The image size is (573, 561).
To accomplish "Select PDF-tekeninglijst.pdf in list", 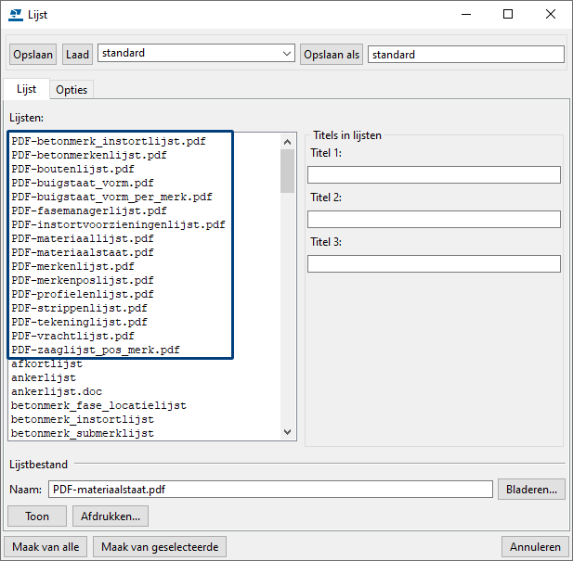I will [79, 322].
